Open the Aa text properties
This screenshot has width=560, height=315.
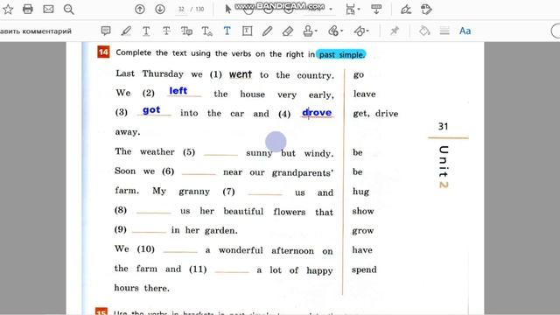[465, 31]
